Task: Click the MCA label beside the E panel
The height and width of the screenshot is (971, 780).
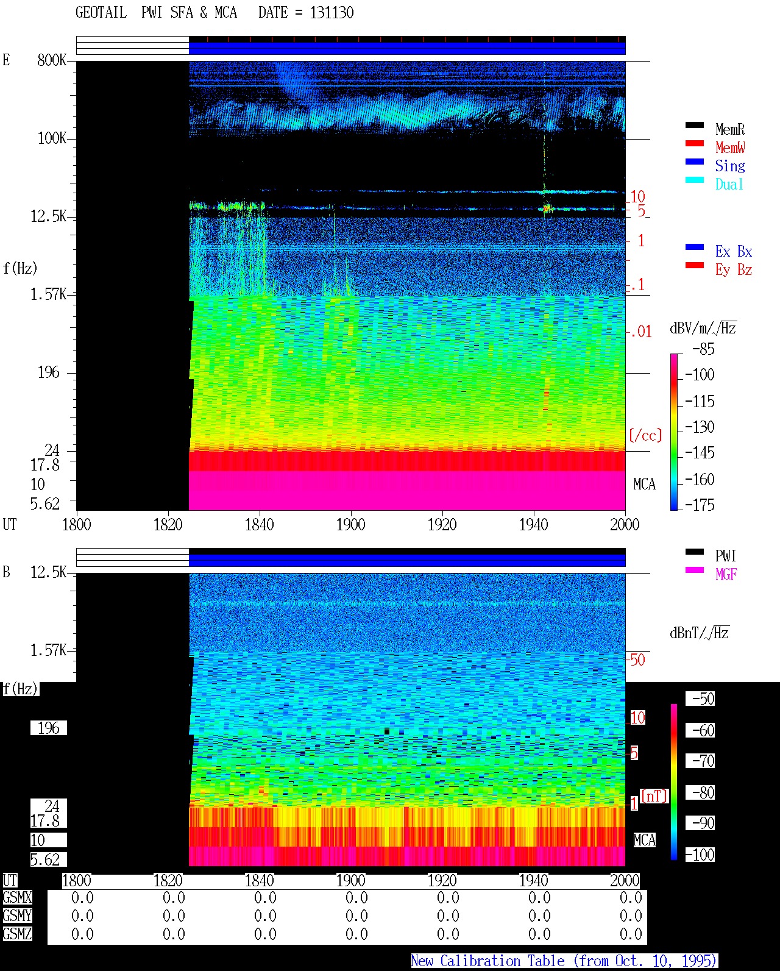Action: pos(644,485)
